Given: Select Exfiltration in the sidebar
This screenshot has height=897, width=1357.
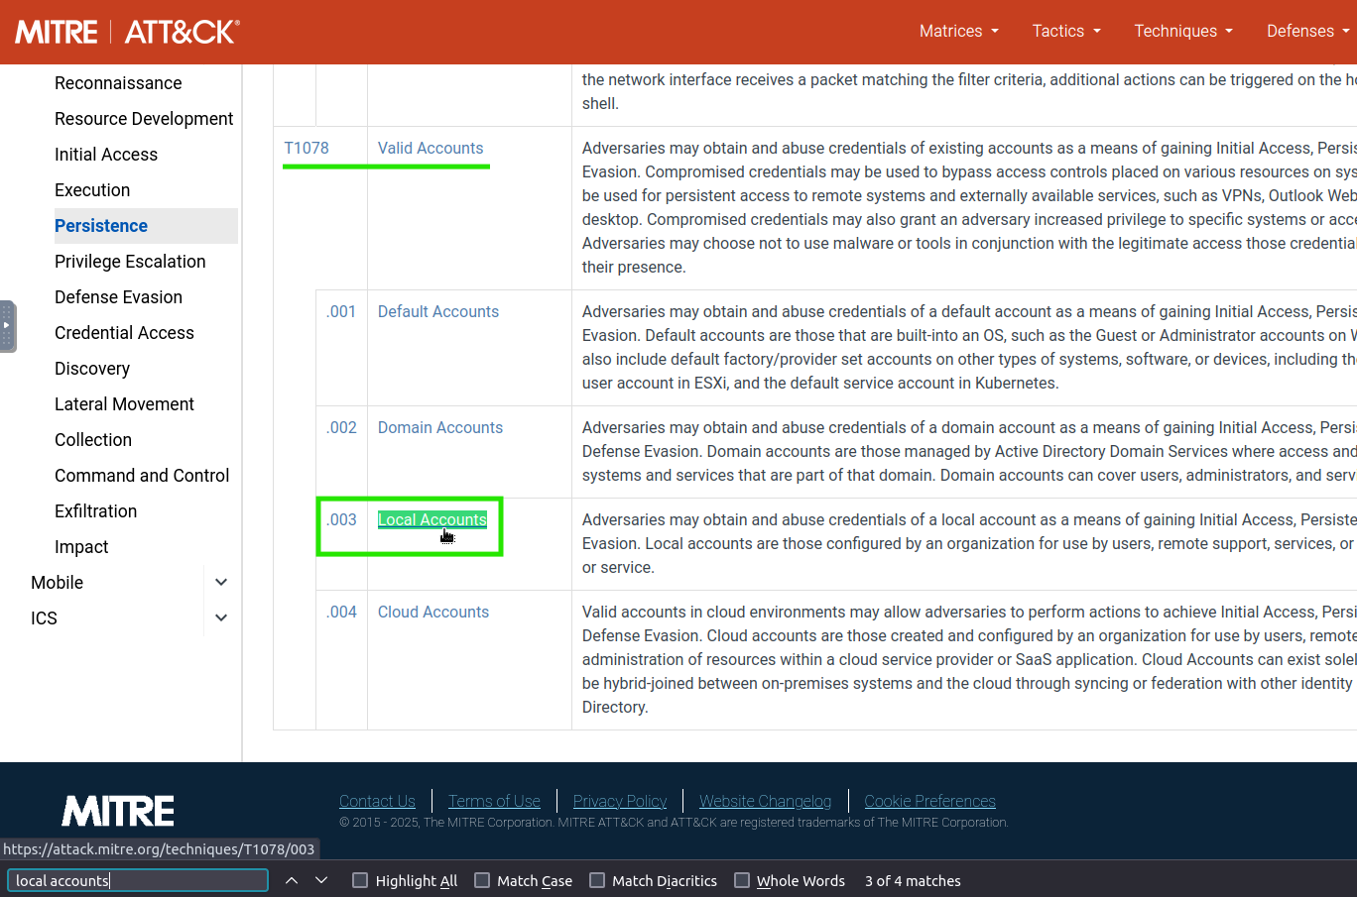Looking at the screenshot, I should [x=95, y=511].
